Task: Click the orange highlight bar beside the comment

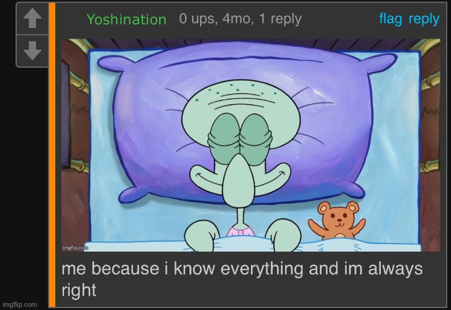Action: click(52, 155)
